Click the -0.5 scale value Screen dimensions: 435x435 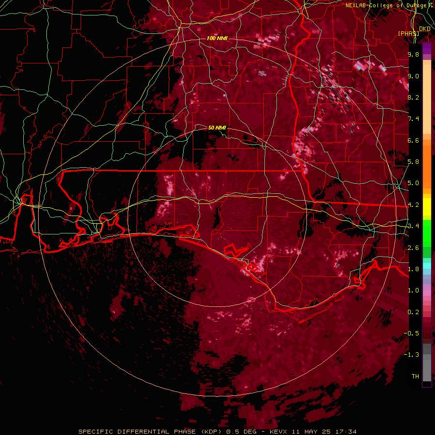point(412,333)
